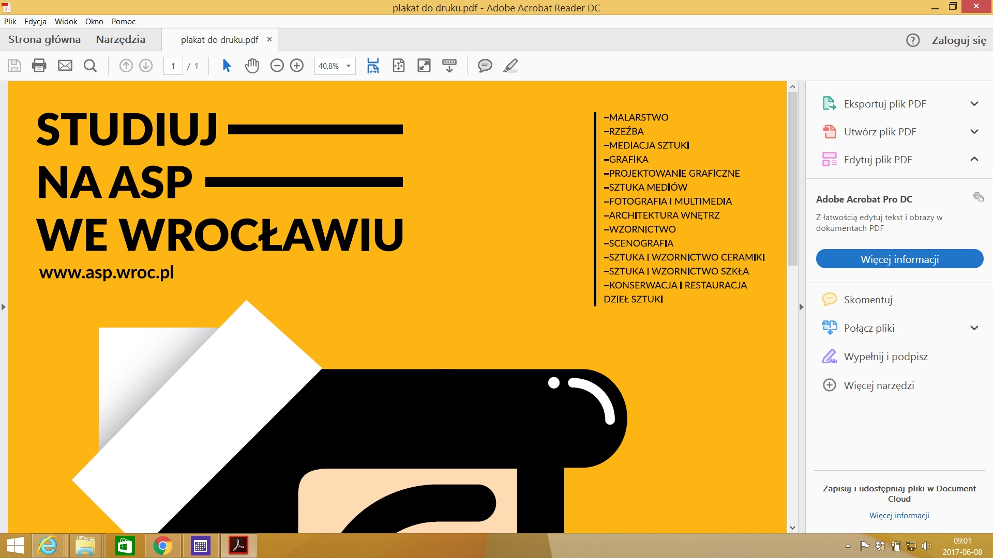Image resolution: width=993 pixels, height=558 pixels.
Task: Open Windows Store from taskbar
Action: [125, 546]
